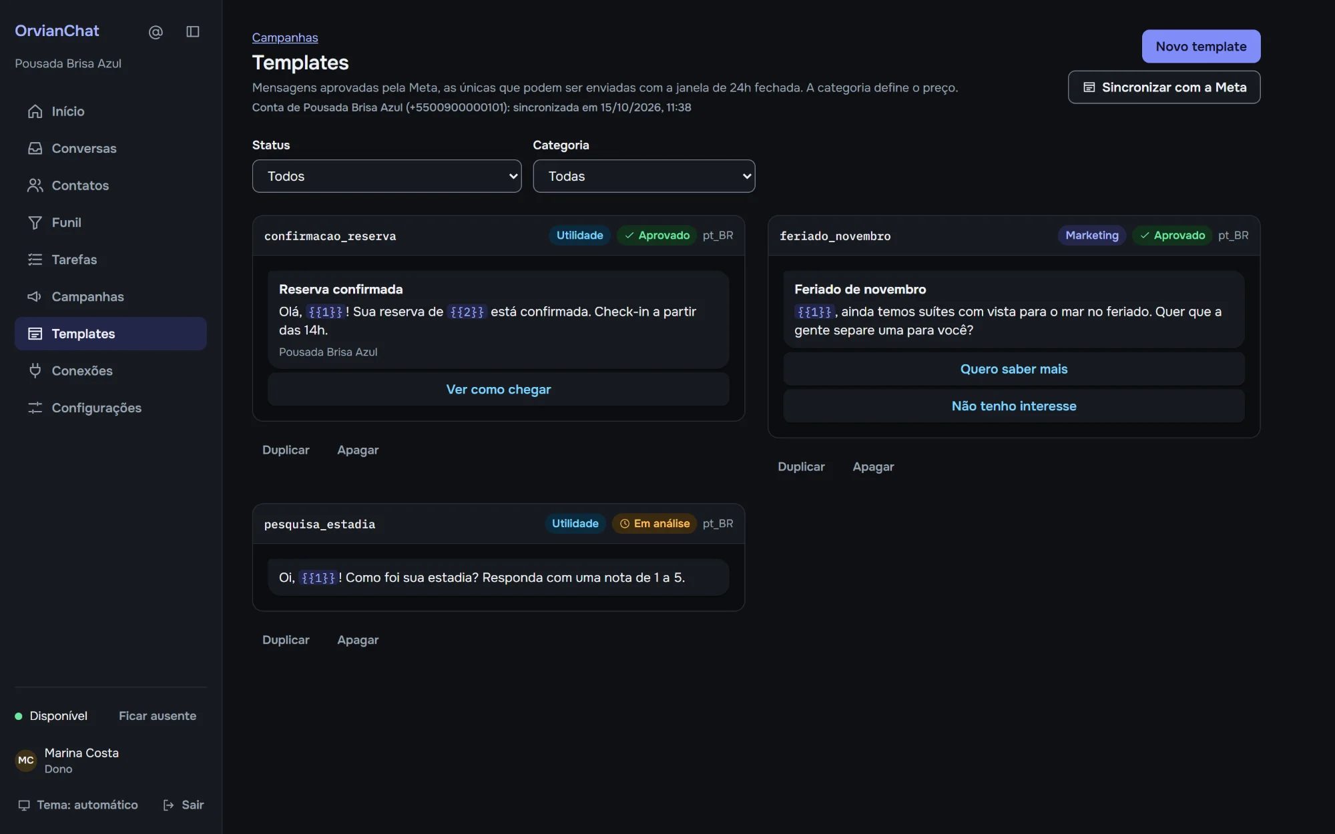The image size is (1335, 834).
Task: Click the Início home icon
Action: (35, 111)
